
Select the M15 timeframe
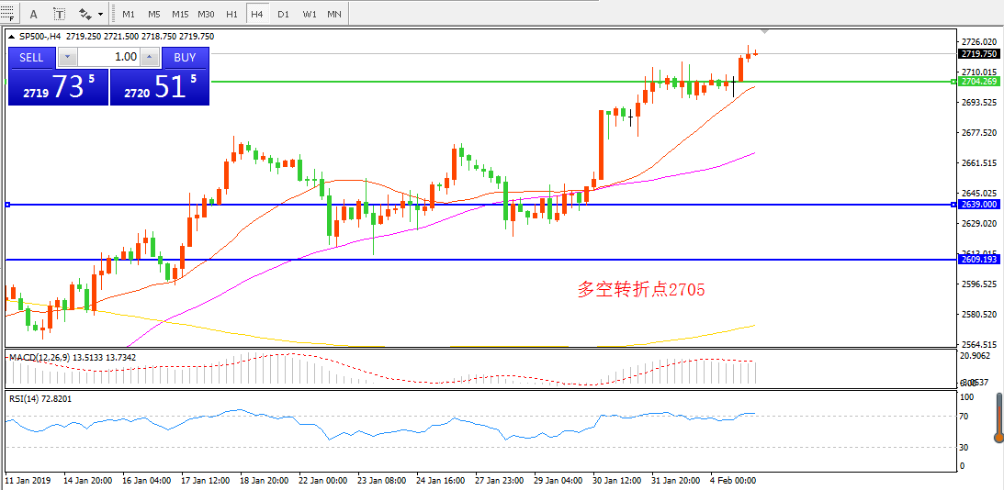coord(180,14)
